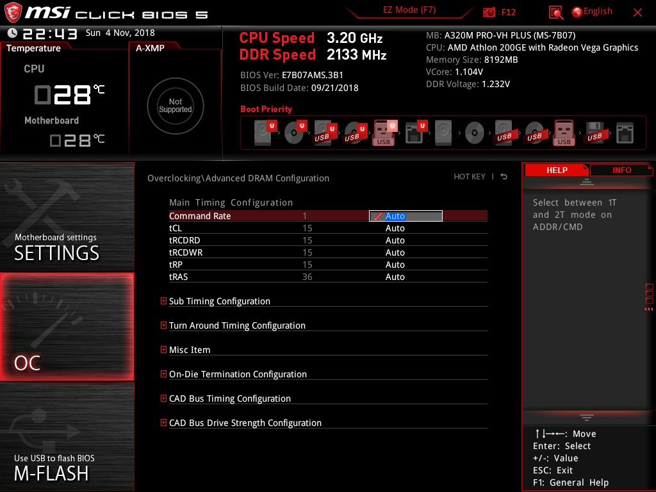Open the Command Rate Auto dropdown
656x492 pixels.
(406, 216)
